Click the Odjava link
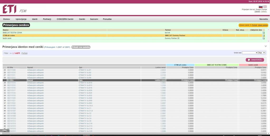Image resolution: width=270 pixels, height=136 pixels. pos(264,12)
